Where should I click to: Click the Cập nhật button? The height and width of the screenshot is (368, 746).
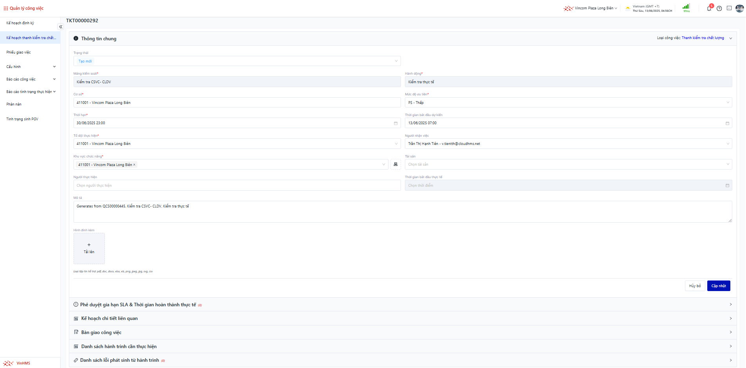tap(718, 286)
